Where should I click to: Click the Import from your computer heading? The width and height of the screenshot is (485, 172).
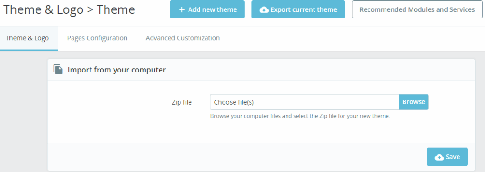point(117,70)
